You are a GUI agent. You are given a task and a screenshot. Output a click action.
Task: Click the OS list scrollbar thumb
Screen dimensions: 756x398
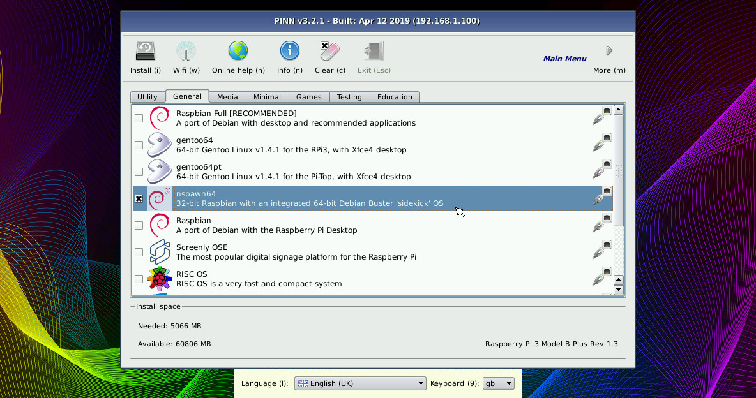click(x=619, y=170)
